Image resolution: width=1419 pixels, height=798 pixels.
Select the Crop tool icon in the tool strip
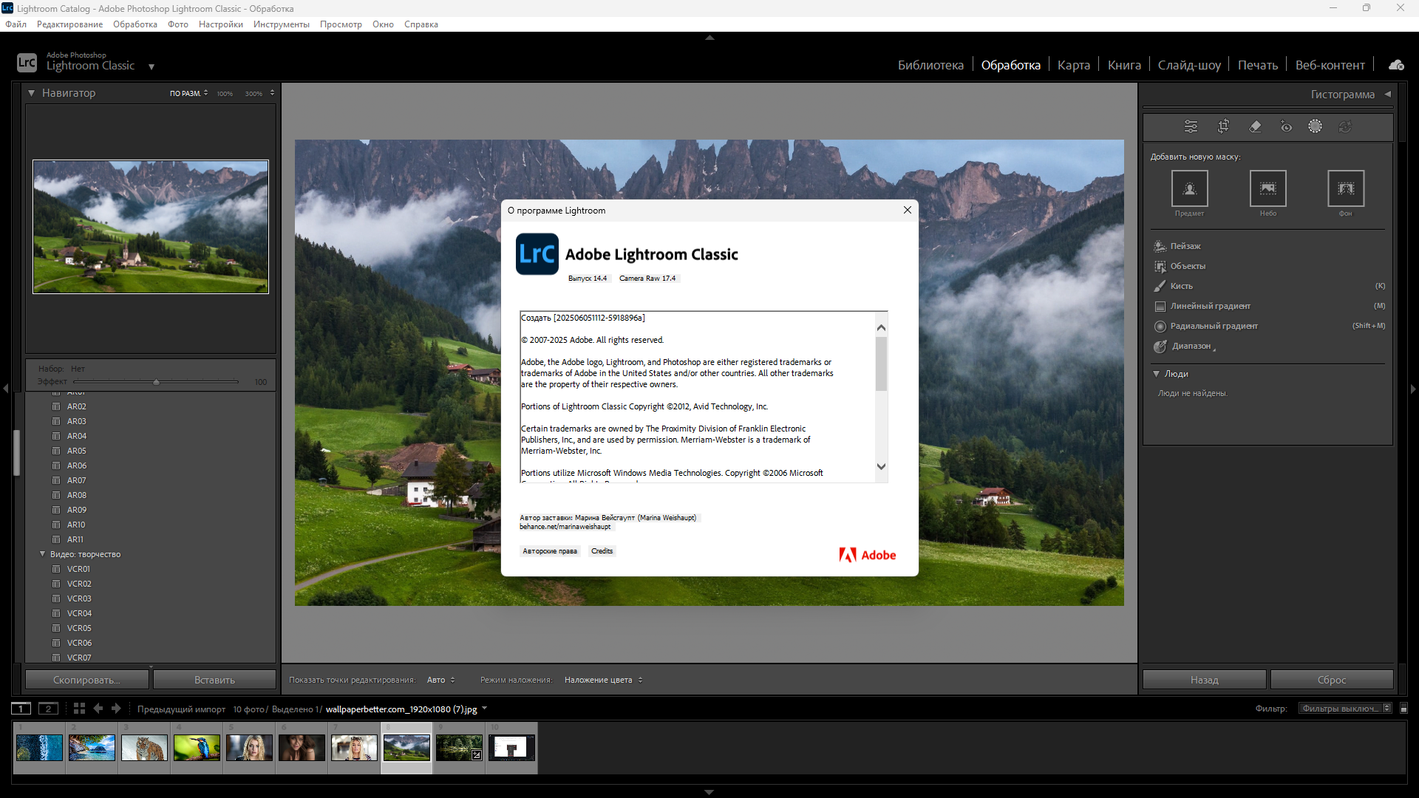1223,126
